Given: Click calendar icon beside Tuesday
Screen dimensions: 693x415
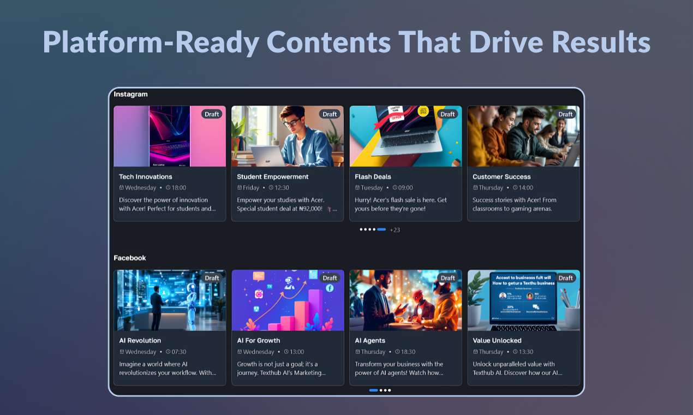Looking at the screenshot, I should pos(357,188).
